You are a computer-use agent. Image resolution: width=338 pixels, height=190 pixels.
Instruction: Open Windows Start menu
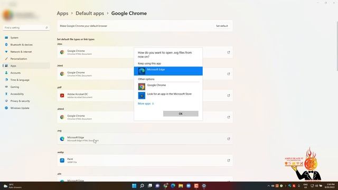[134, 186]
